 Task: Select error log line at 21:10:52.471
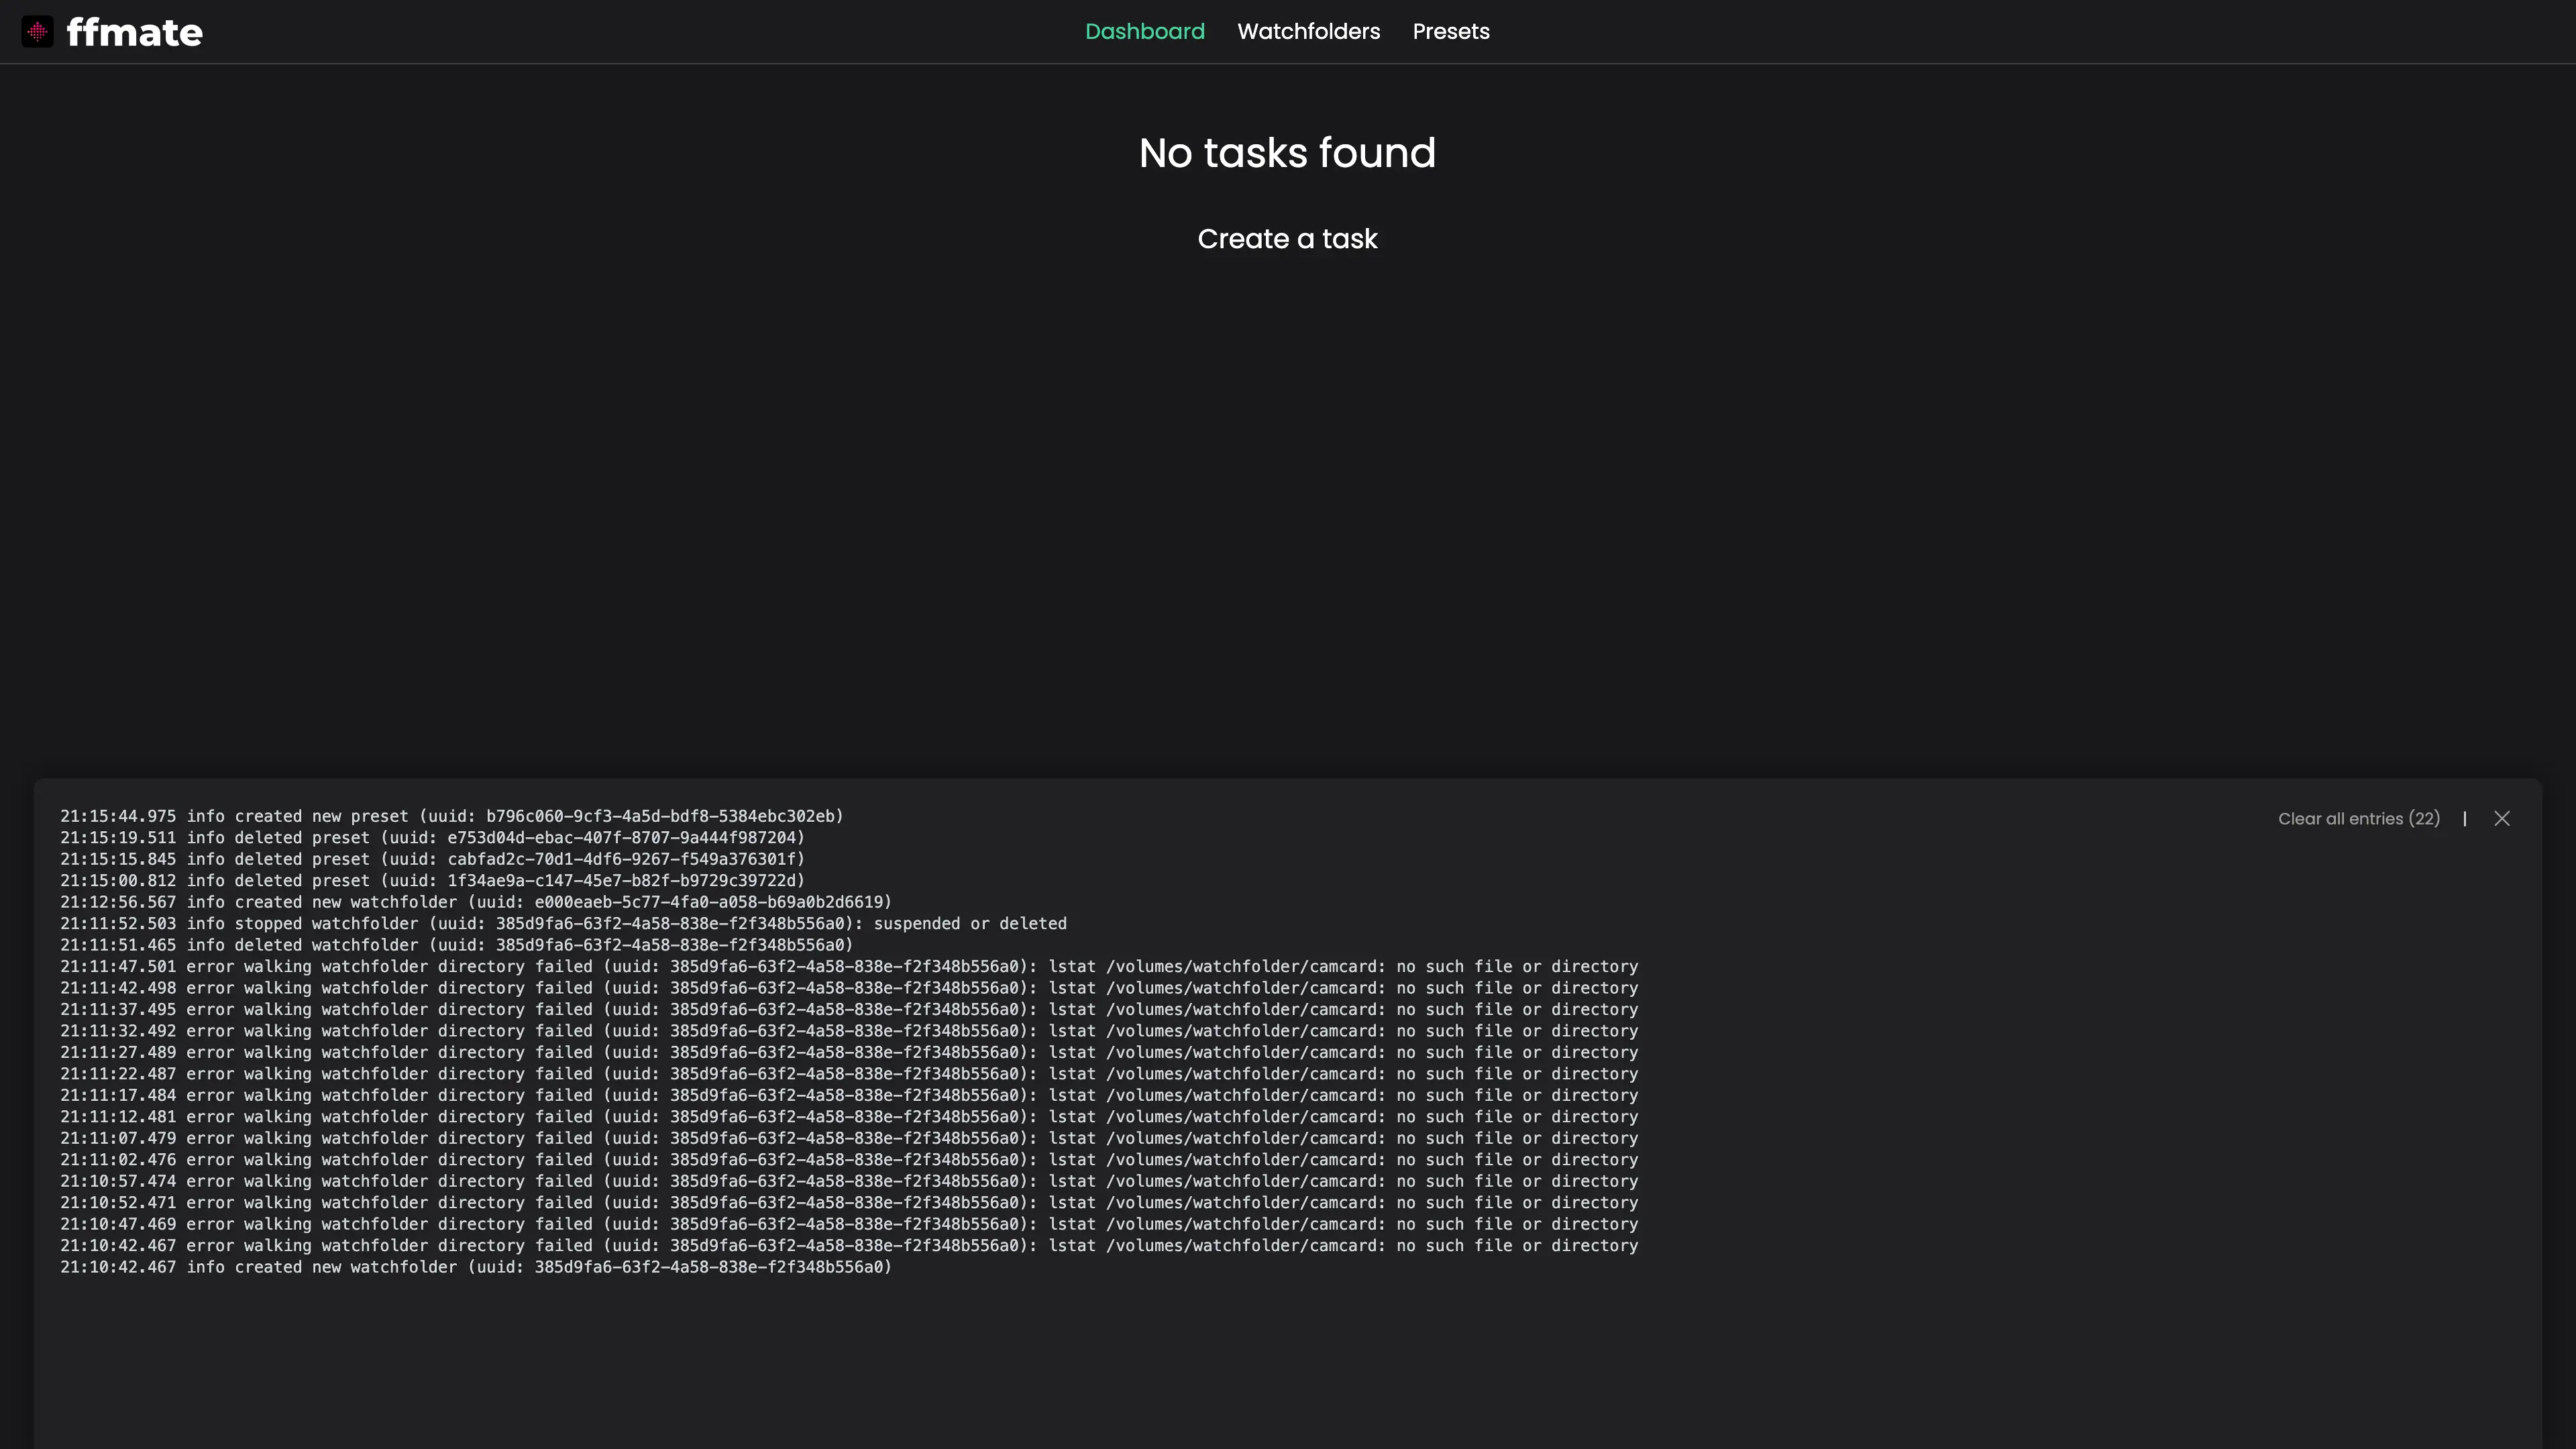click(849, 1204)
